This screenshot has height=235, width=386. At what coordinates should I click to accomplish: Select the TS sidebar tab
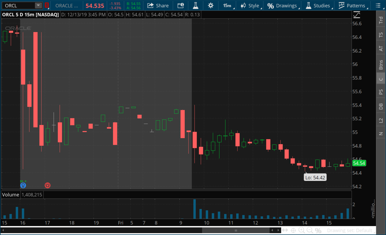coord(381,34)
